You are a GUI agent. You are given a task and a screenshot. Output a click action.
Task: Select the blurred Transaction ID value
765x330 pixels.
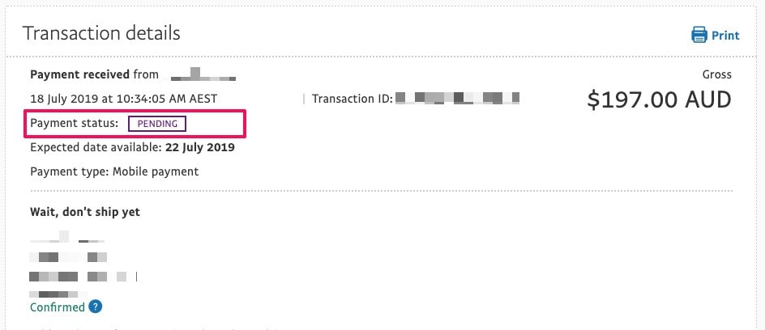click(x=457, y=99)
